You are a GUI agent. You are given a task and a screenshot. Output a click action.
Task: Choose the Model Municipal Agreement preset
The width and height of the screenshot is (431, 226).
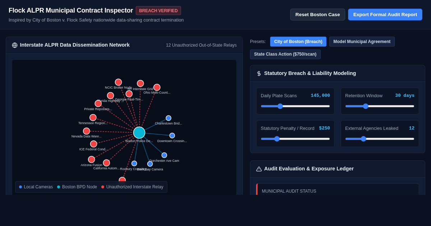point(362,42)
